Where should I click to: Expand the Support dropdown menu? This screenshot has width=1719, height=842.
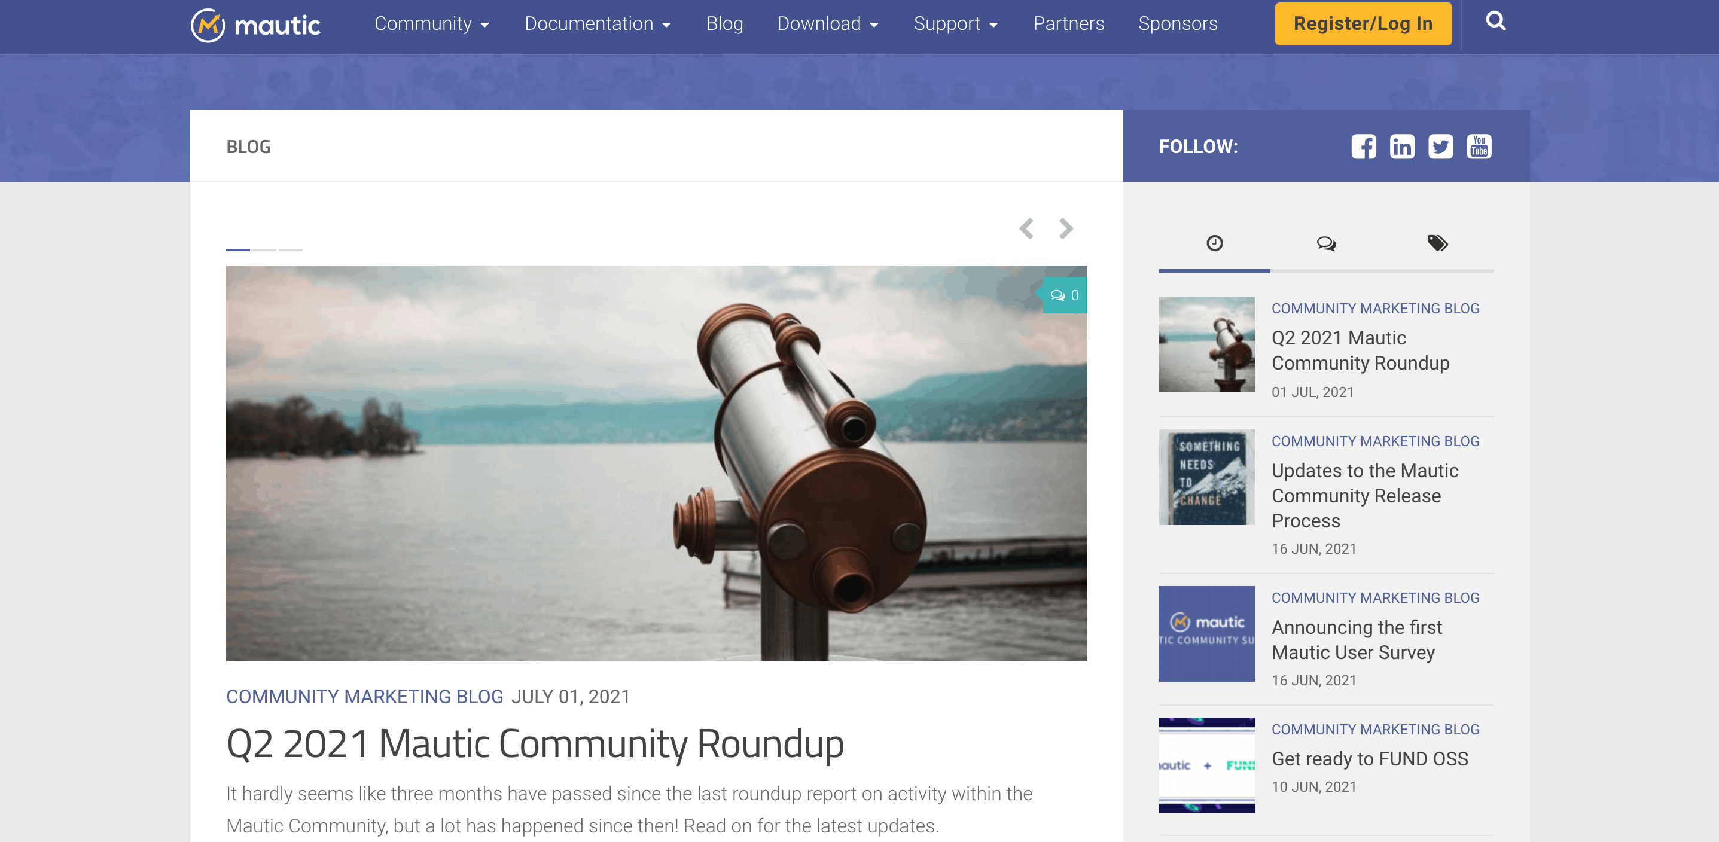956,24
